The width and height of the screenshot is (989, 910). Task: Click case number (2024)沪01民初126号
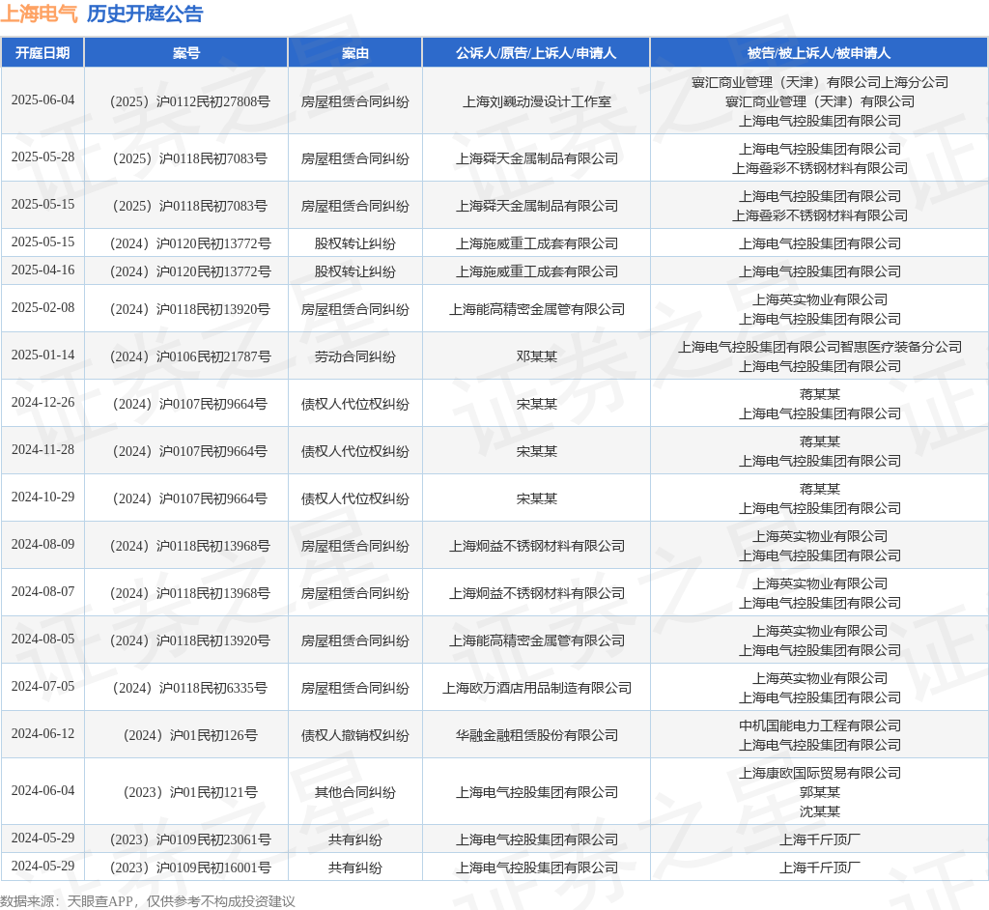click(190, 736)
